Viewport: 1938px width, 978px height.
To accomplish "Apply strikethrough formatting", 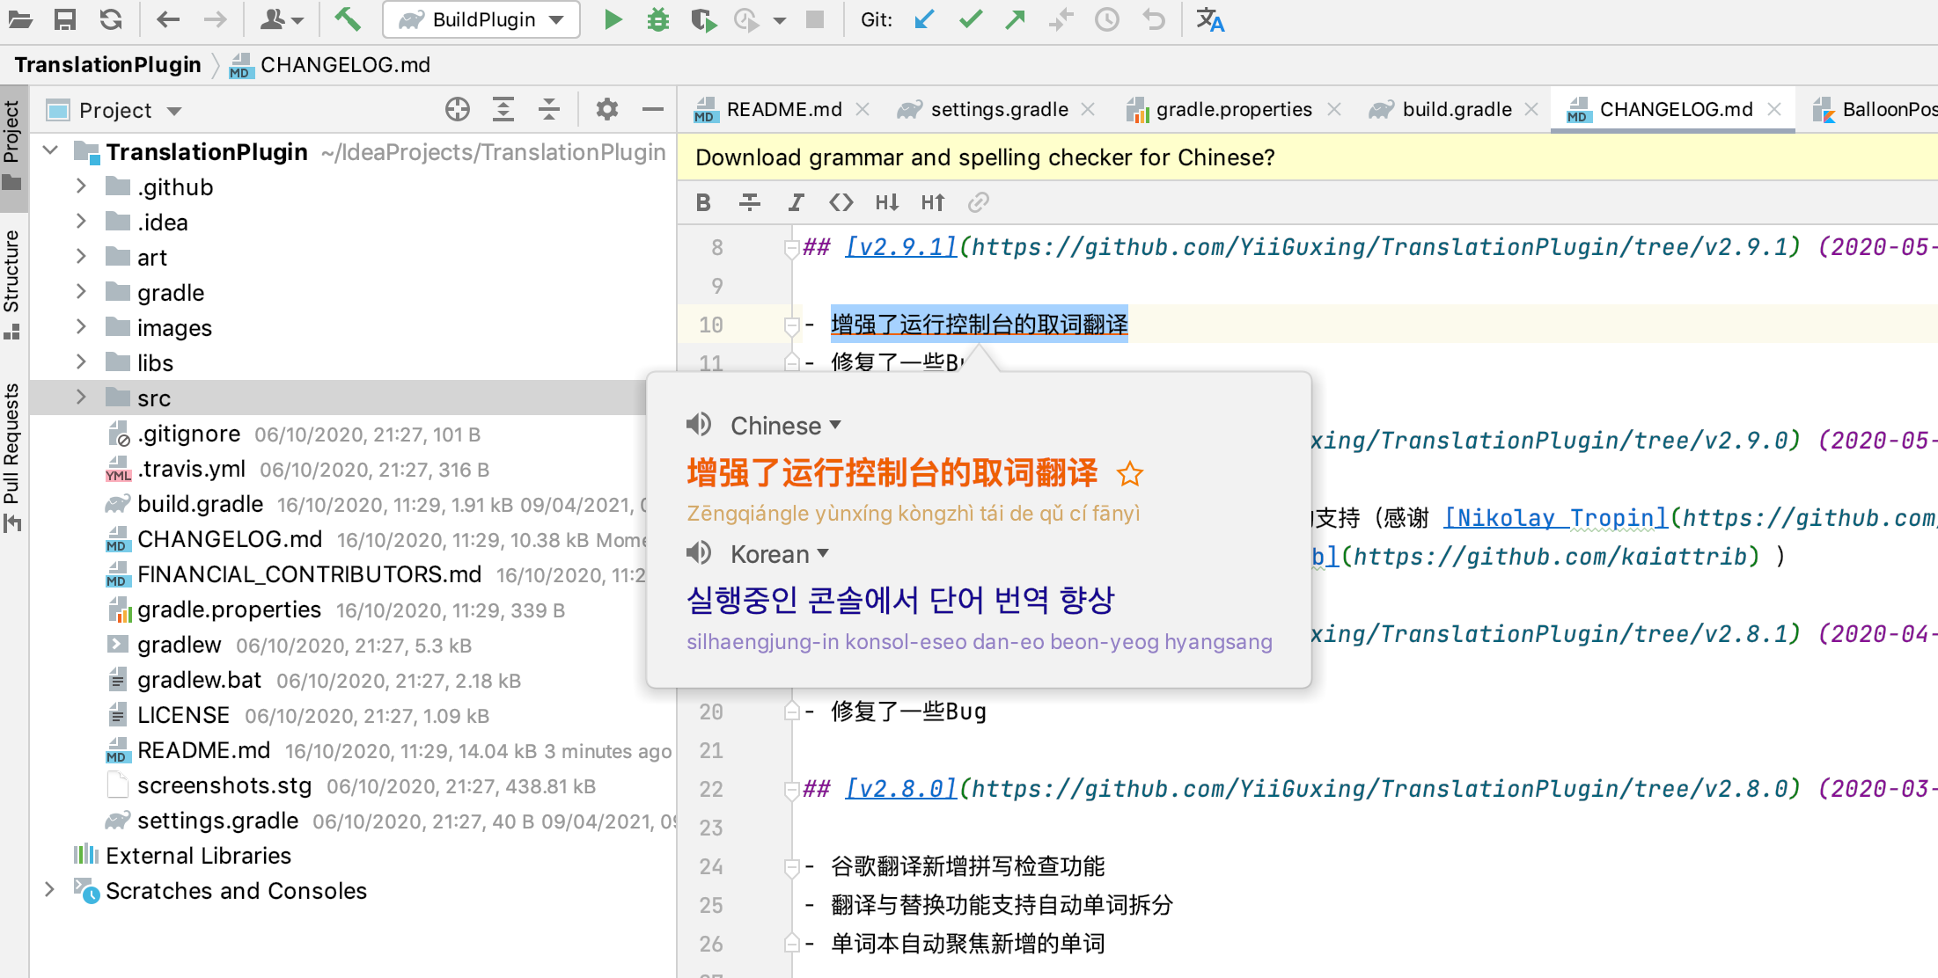I will (750, 202).
